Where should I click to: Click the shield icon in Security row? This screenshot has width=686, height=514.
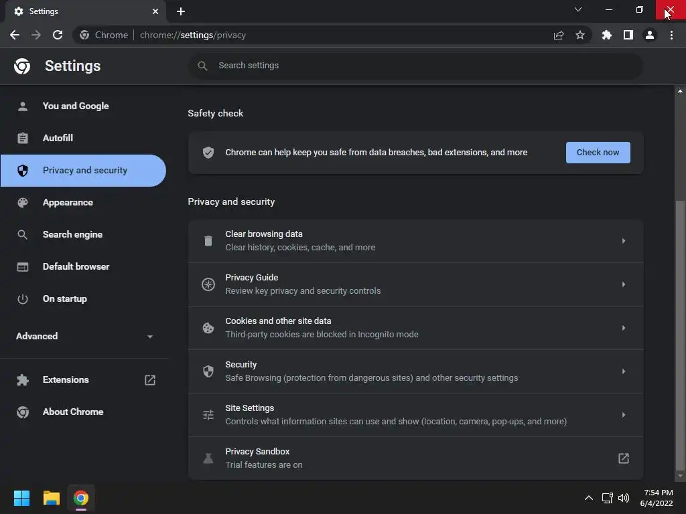tap(208, 371)
